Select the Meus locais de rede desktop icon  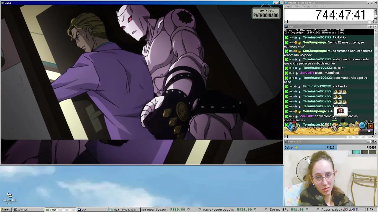coord(9,198)
